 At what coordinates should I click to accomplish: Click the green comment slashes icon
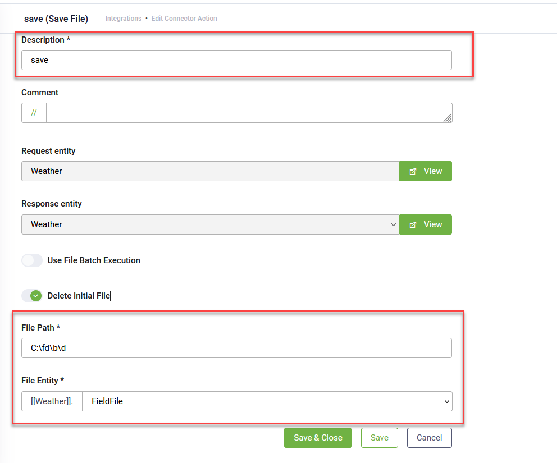coord(34,113)
